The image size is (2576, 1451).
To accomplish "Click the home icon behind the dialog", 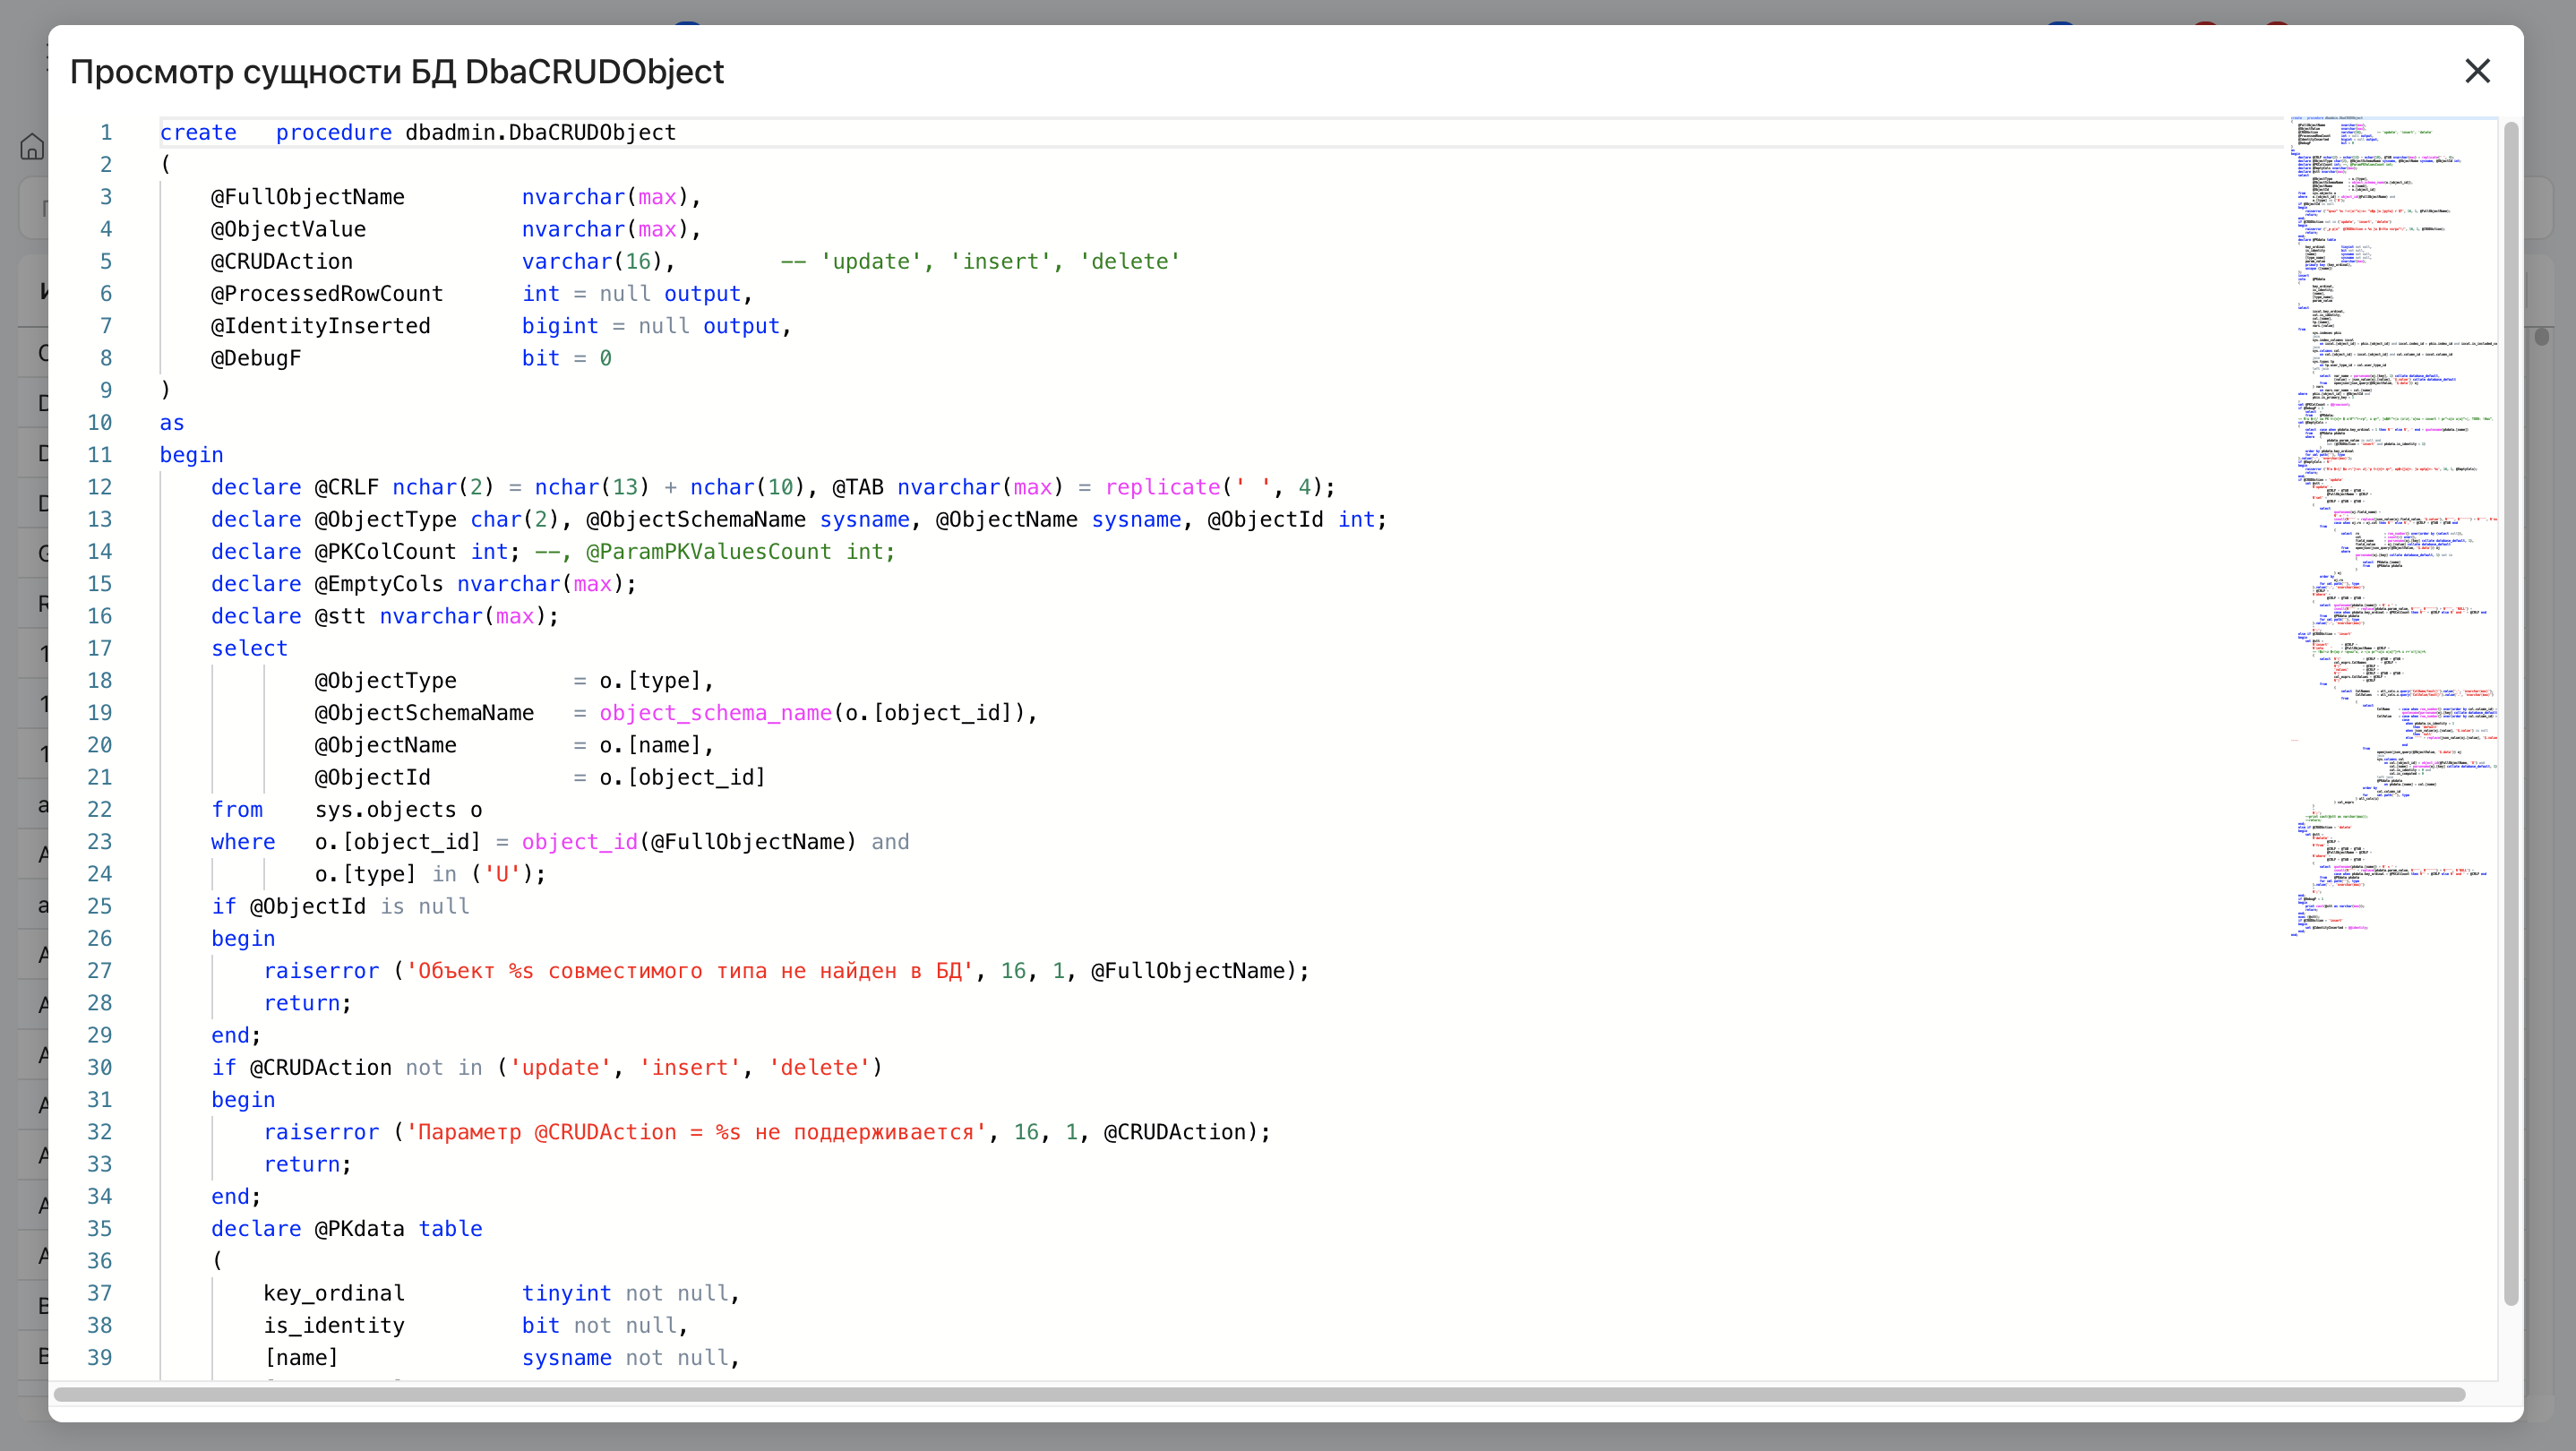I will coord(32,147).
